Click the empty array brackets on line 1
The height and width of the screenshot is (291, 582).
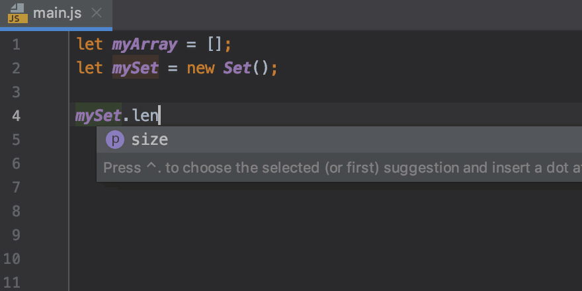point(215,45)
